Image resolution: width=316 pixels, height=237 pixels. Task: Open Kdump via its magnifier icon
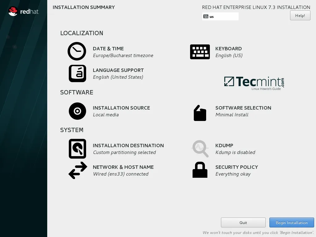point(200,148)
